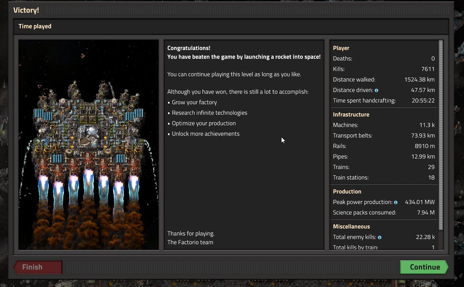The image size is (464, 287).
Task: Click the Congratulations! heading
Action: coord(189,48)
